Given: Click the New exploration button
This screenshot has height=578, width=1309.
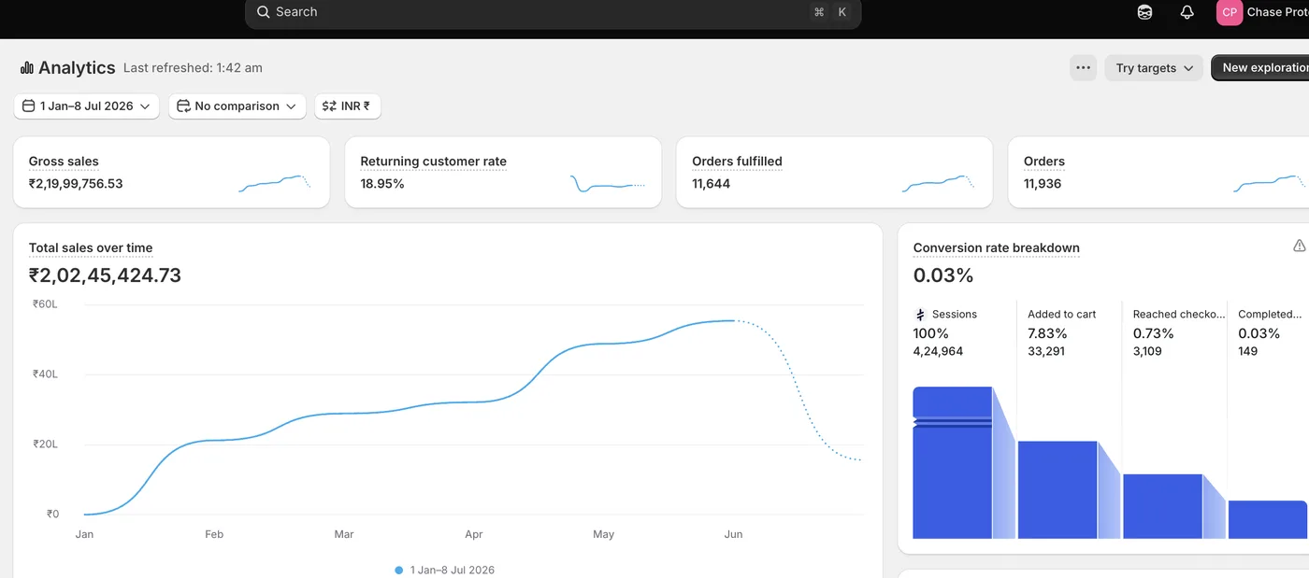Looking at the screenshot, I should (x=1260, y=68).
